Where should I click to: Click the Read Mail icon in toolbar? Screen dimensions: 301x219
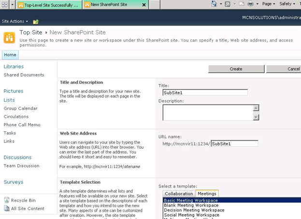tap(242, 4)
